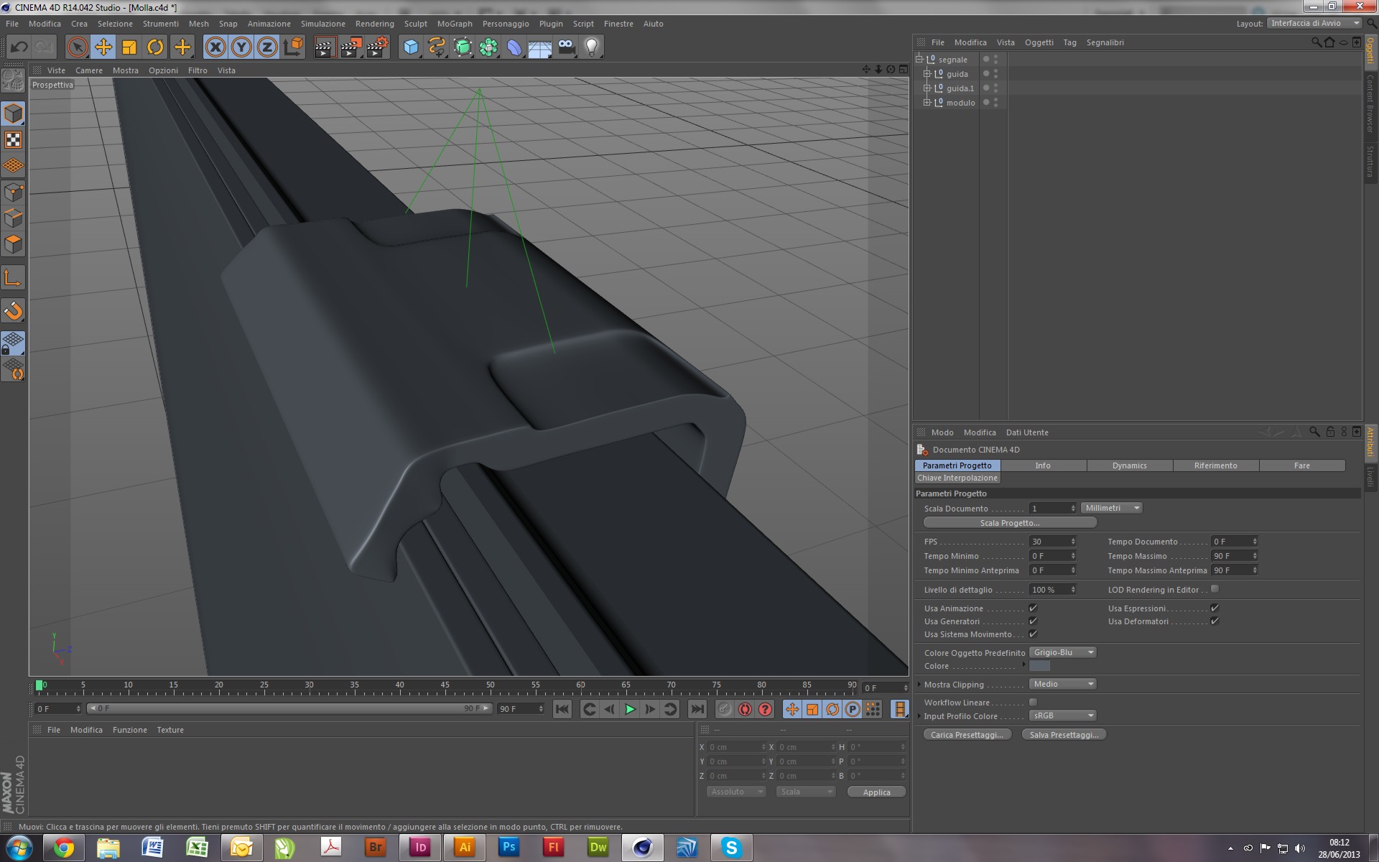Open Edit Render Settings icon
1379x862 pixels.
pyautogui.click(x=376, y=47)
